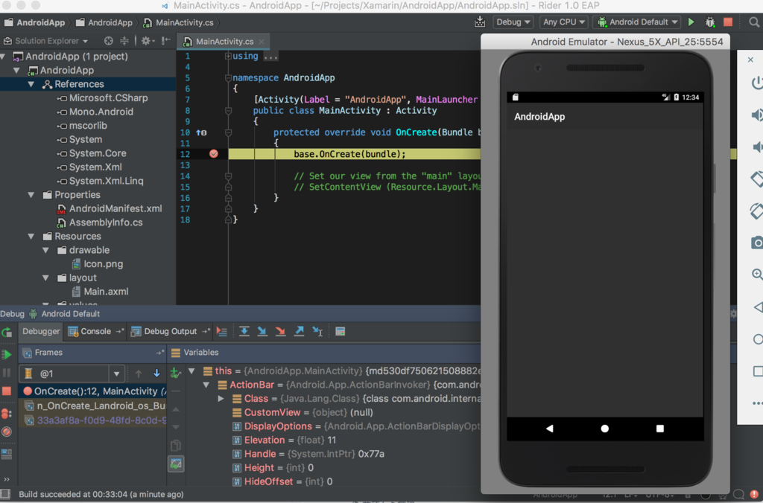763x503 pixels.
Task: Open the overriding method gutter icon on line 10
Action: click(x=201, y=132)
